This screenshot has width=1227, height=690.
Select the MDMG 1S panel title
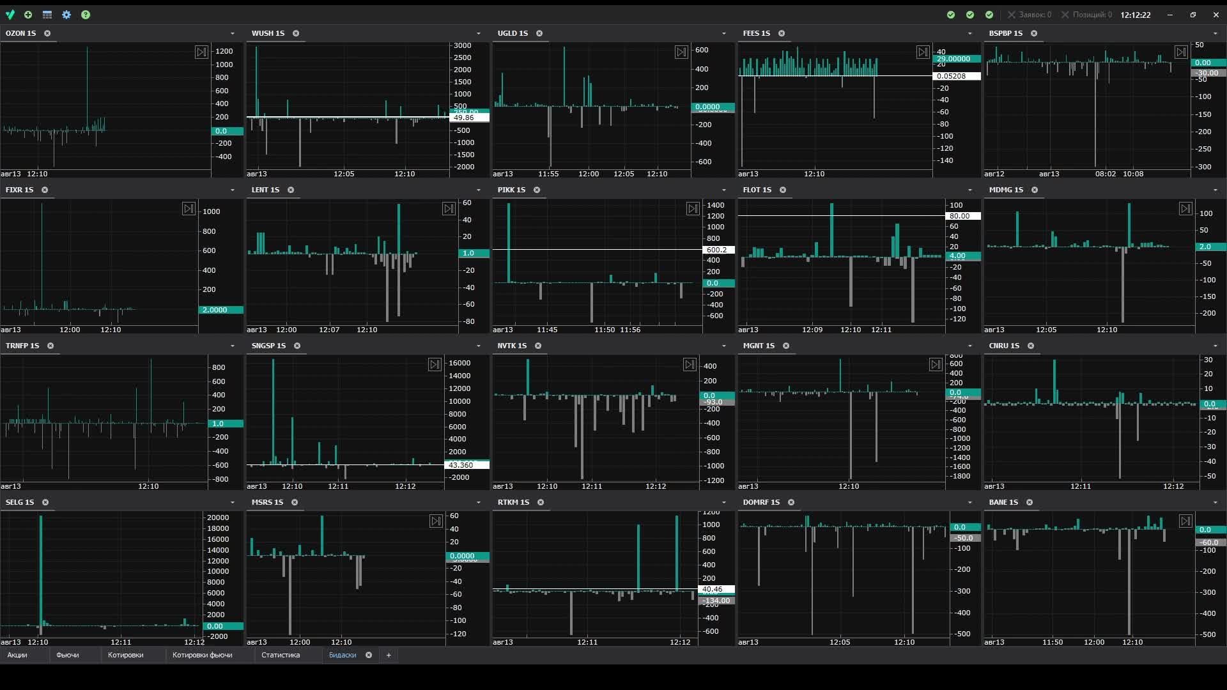[x=1006, y=190]
